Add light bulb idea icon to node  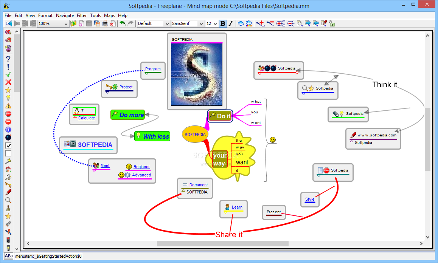(x=8, y=98)
